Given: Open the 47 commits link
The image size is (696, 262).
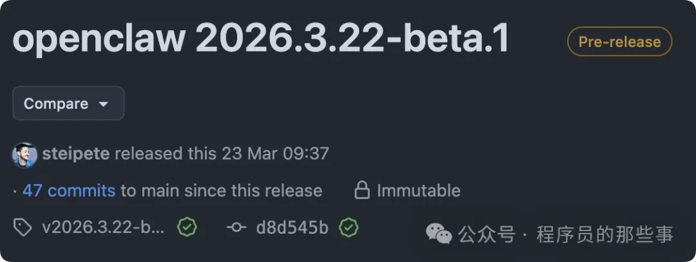Looking at the screenshot, I should click(69, 191).
